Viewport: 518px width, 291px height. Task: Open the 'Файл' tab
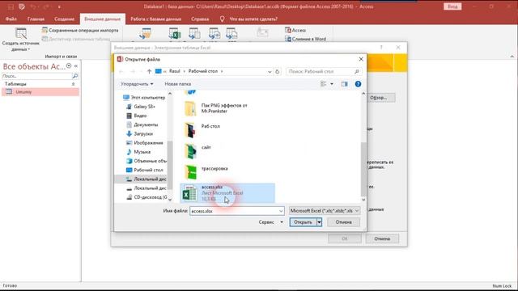pos(11,19)
